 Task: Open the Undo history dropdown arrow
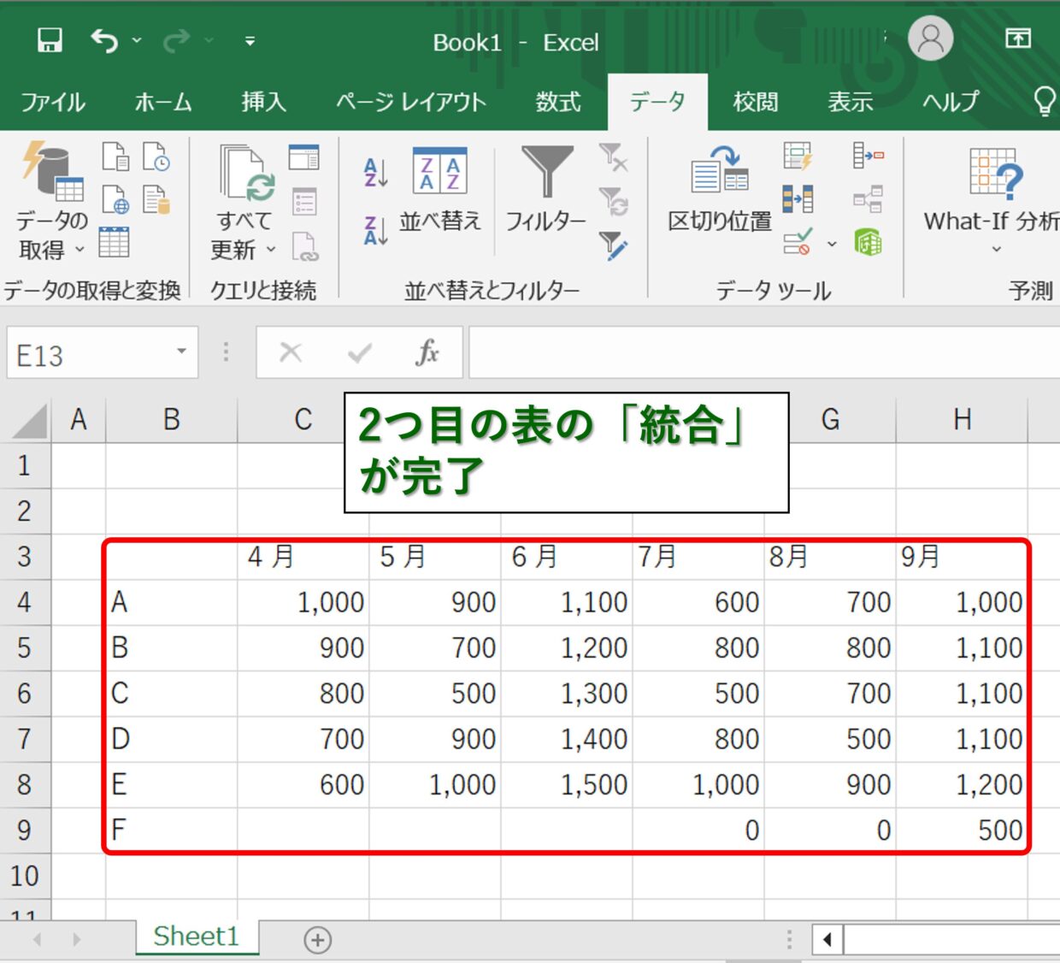(137, 40)
